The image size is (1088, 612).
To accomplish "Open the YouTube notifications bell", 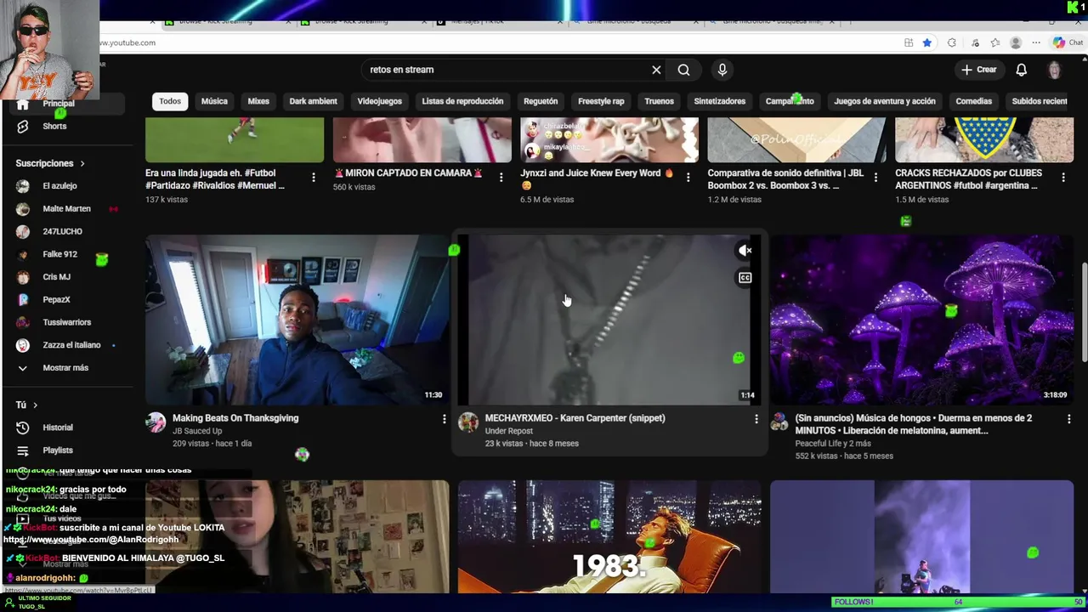I will point(1022,70).
